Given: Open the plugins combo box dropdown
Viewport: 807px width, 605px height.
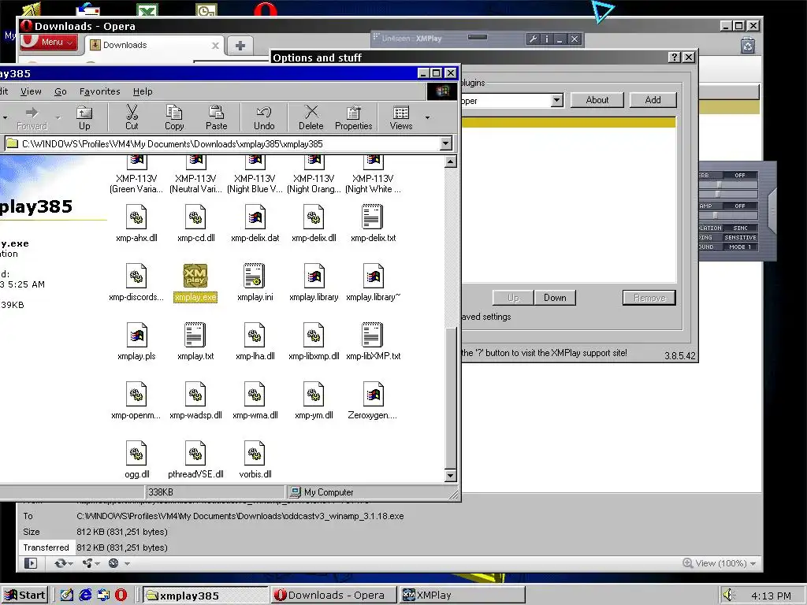Looking at the screenshot, I should (557, 100).
